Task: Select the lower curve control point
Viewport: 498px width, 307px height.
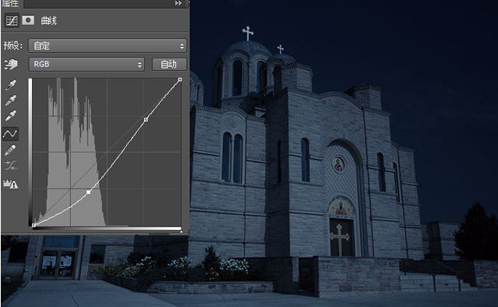Action: point(89,192)
